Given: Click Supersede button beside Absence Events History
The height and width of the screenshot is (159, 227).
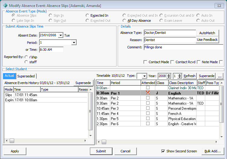Looking at the screenshot, I should pos(83,83).
